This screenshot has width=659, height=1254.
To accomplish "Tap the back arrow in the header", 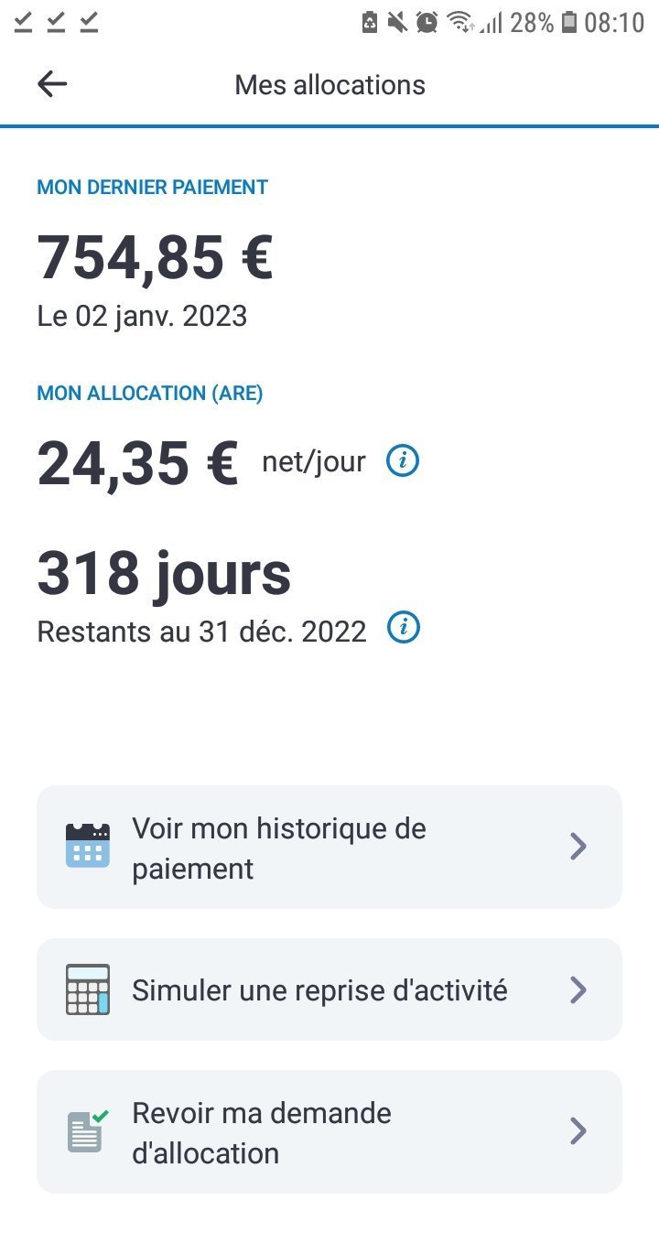I will click(52, 85).
